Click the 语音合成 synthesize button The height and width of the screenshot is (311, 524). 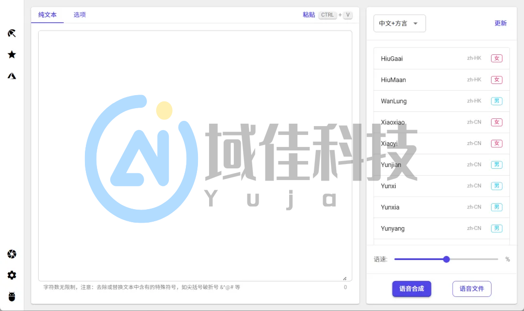tap(411, 289)
